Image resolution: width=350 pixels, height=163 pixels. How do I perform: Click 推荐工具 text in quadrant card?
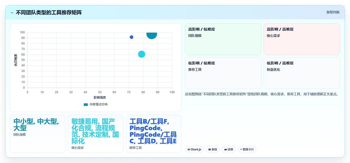click(x=195, y=69)
